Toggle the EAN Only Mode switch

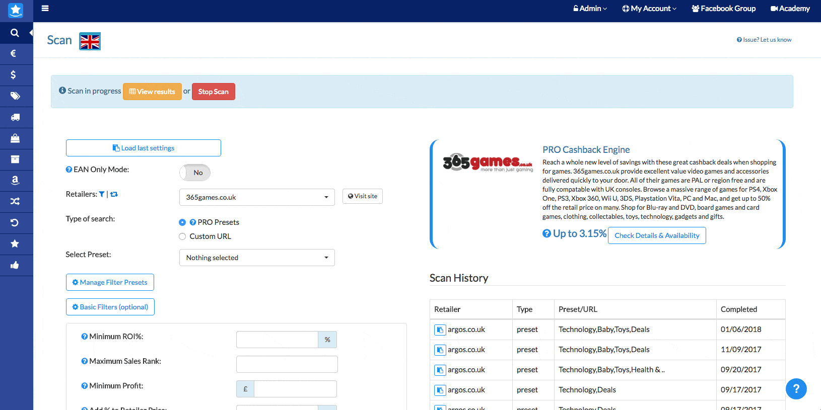coord(195,173)
